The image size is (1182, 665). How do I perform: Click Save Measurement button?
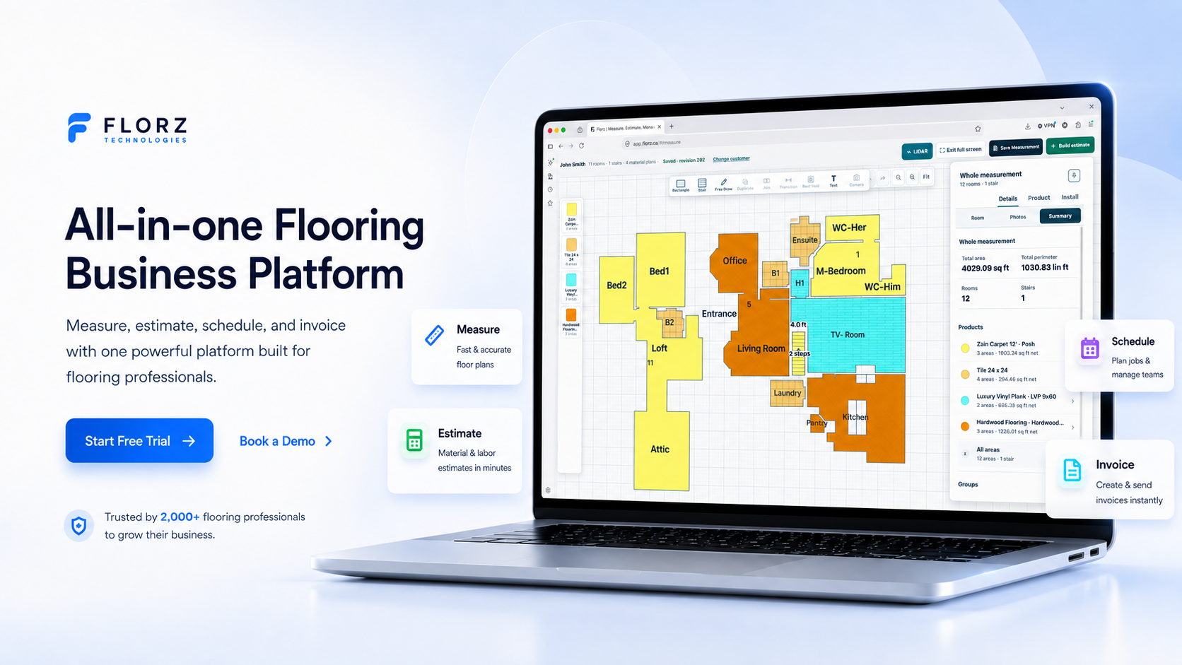point(1016,148)
